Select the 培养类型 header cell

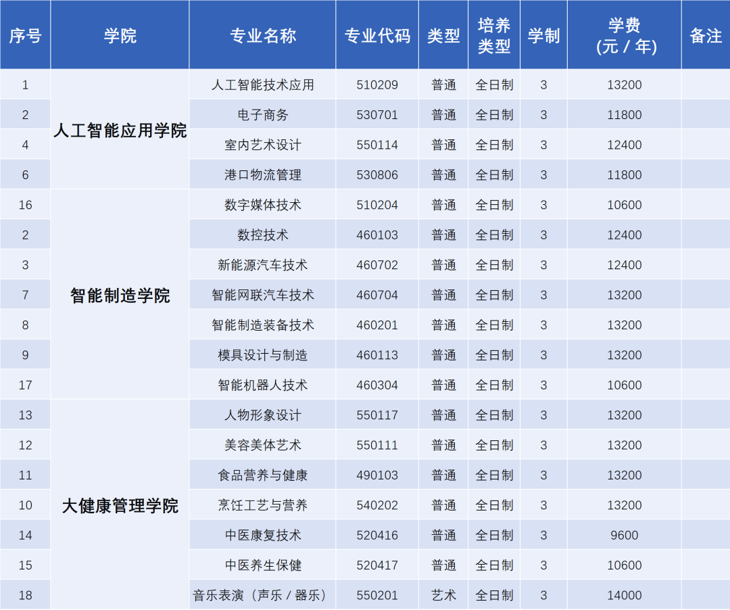[x=494, y=35]
